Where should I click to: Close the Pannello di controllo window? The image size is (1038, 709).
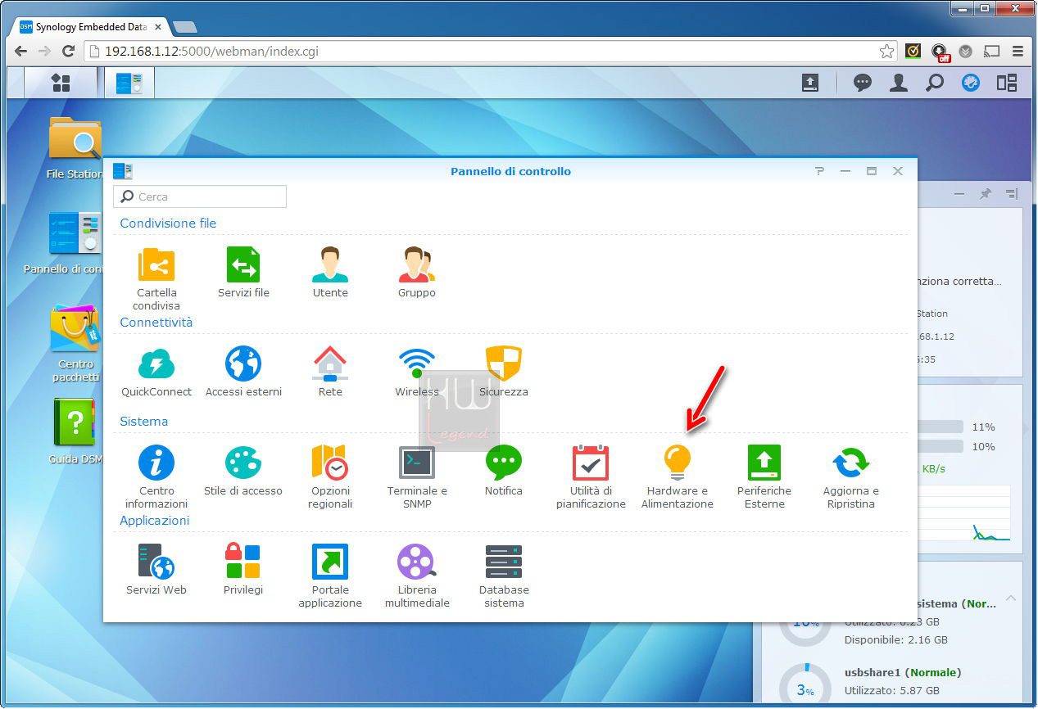pos(898,171)
